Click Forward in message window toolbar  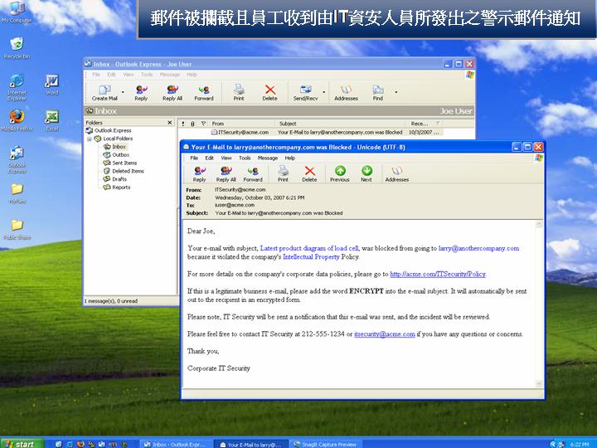(x=253, y=173)
